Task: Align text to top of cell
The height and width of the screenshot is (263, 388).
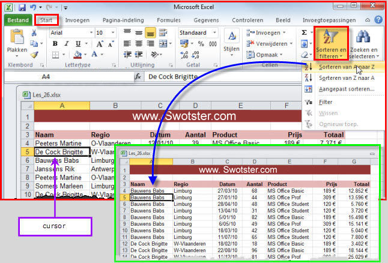Action: 127,32
